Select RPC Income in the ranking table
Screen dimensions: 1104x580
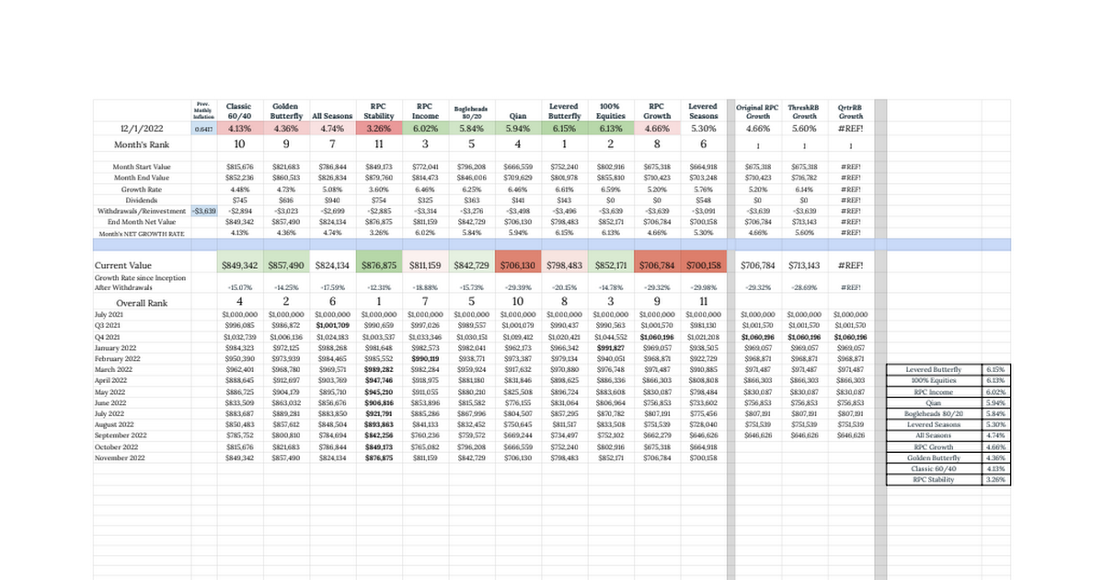pyautogui.click(x=933, y=390)
